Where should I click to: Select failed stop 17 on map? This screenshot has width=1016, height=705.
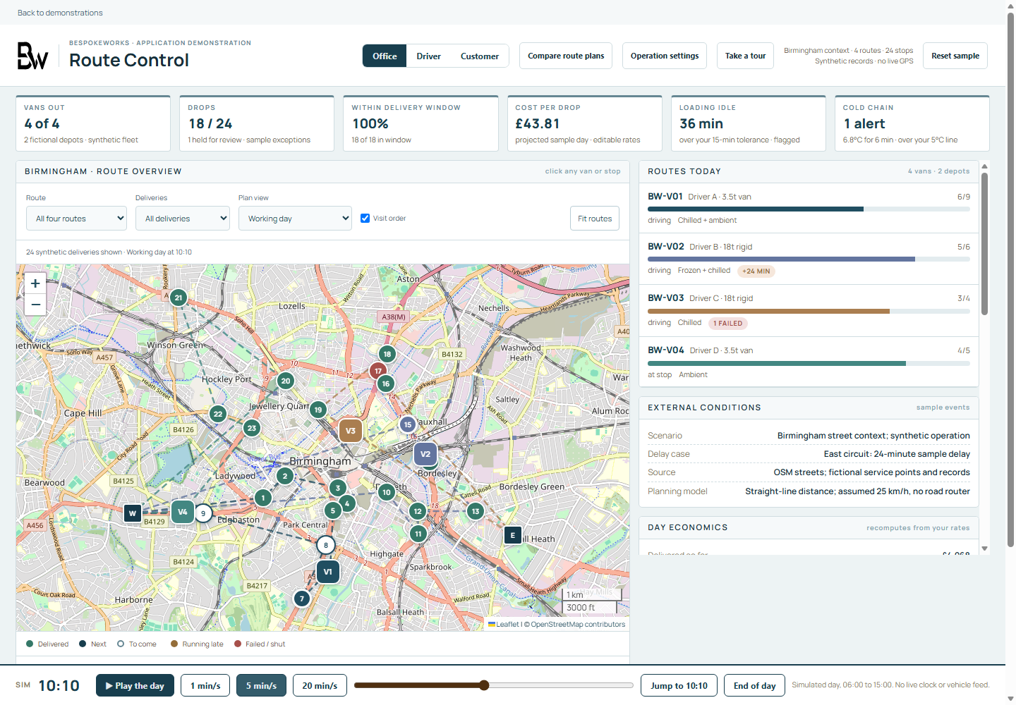click(378, 371)
